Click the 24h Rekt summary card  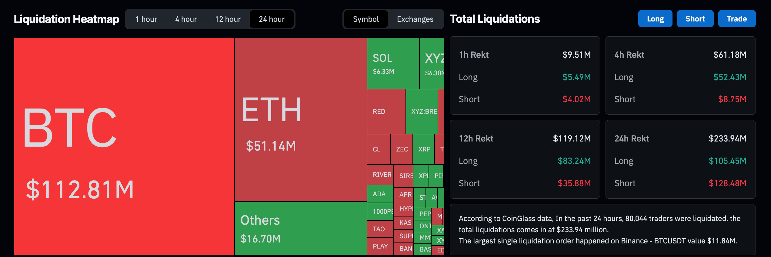tap(680, 159)
